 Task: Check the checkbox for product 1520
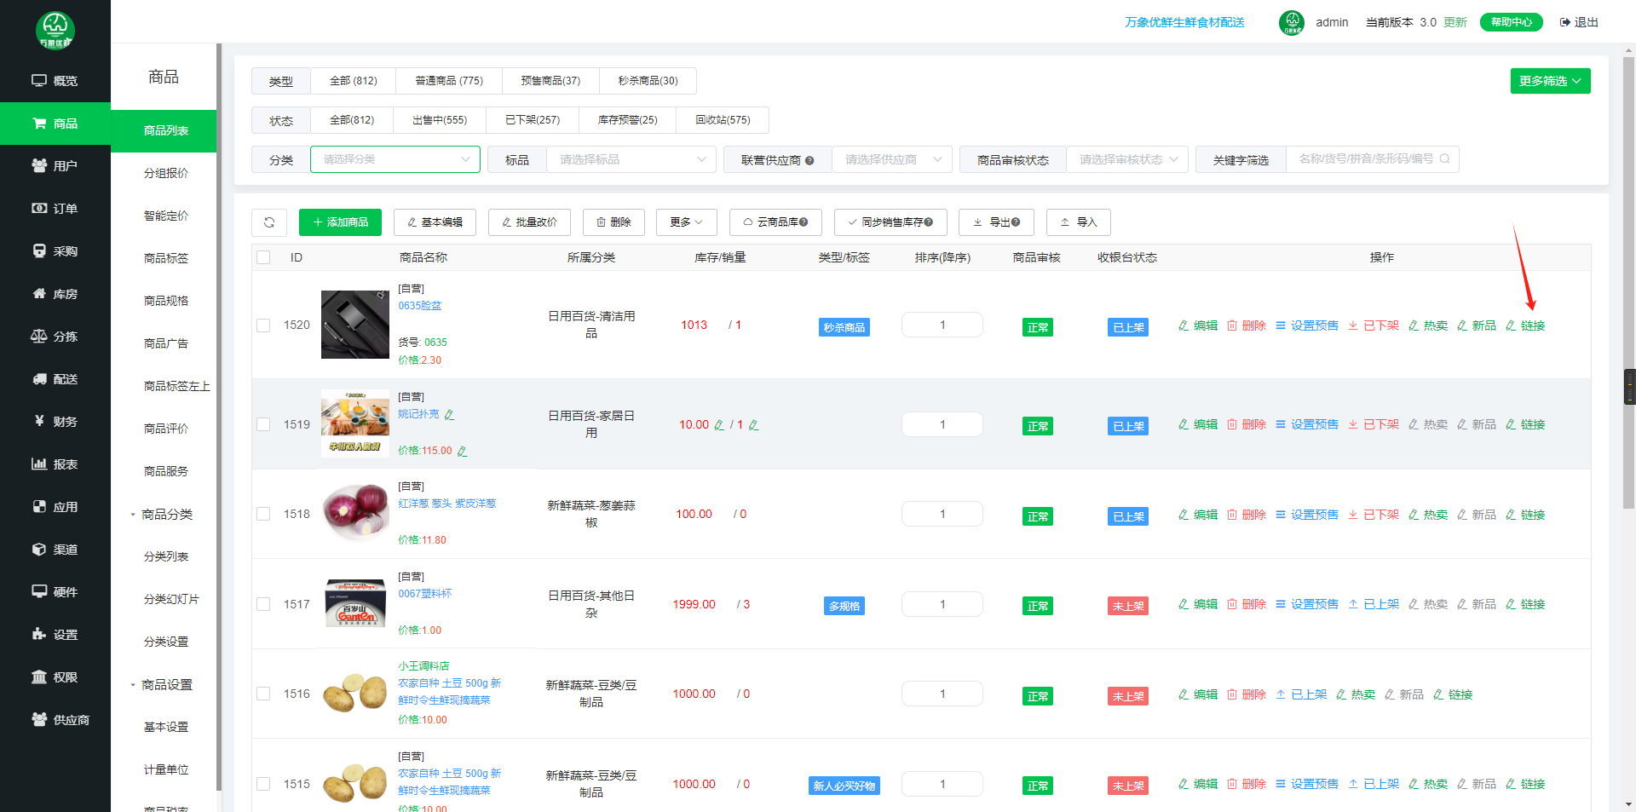tap(263, 325)
